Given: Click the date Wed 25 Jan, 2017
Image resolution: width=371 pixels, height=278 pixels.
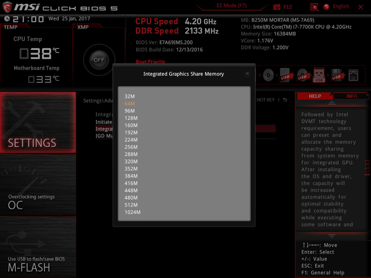Looking at the screenshot, I should (70, 19).
